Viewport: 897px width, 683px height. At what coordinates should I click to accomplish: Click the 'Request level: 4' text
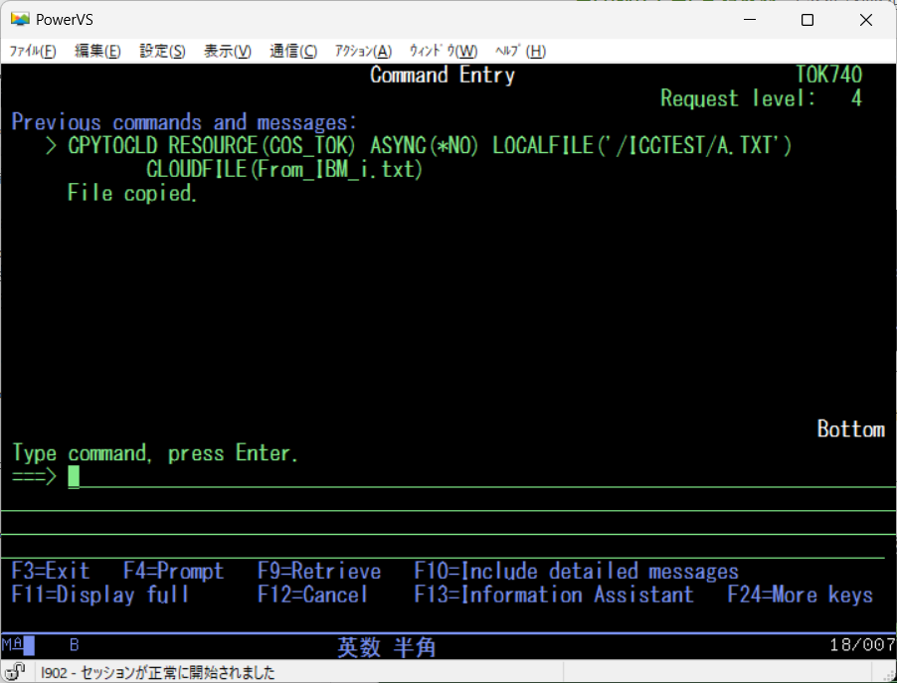point(762,98)
